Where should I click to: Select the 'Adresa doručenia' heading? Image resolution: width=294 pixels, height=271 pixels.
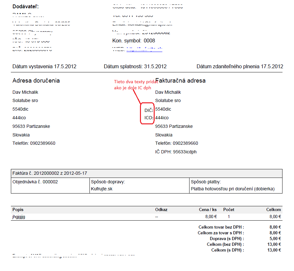(36, 81)
